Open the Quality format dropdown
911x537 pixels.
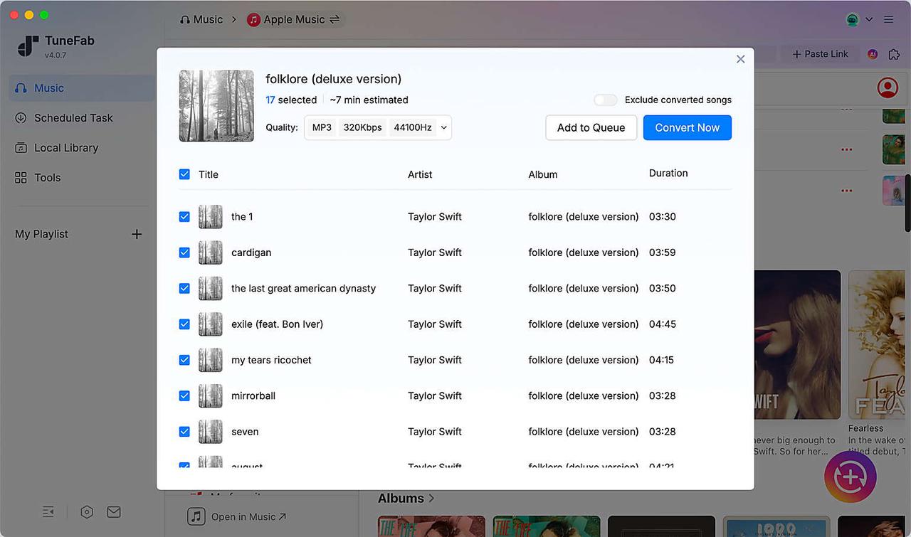[377, 127]
